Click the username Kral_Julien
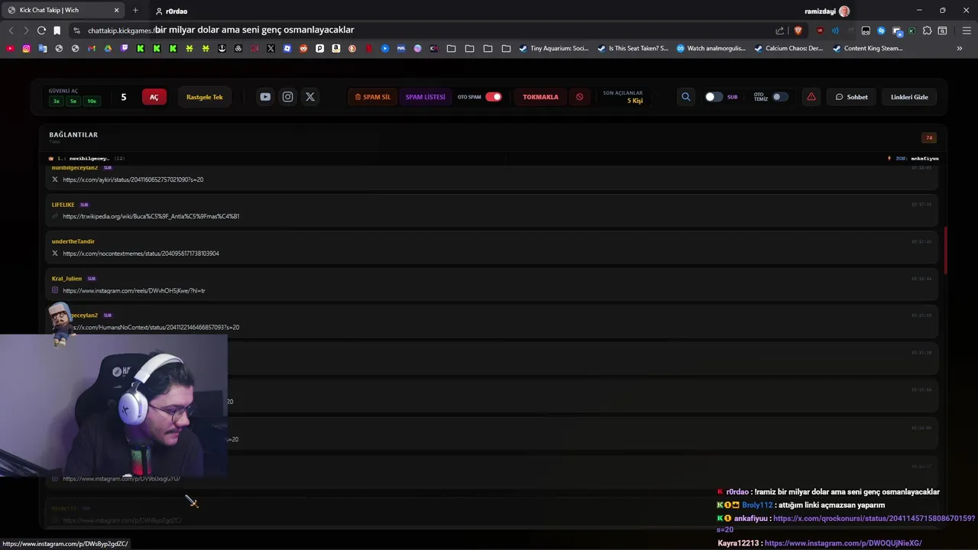 pos(66,278)
